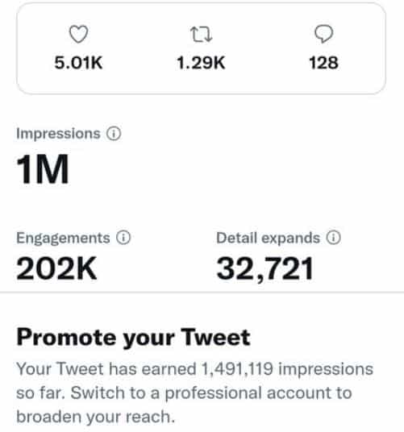Click the Impressions label
The width and height of the screenshot is (404, 432).
click(x=58, y=134)
